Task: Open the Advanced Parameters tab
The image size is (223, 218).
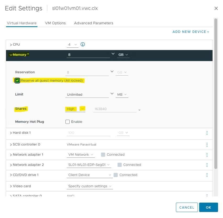Action: click(93, 23)
